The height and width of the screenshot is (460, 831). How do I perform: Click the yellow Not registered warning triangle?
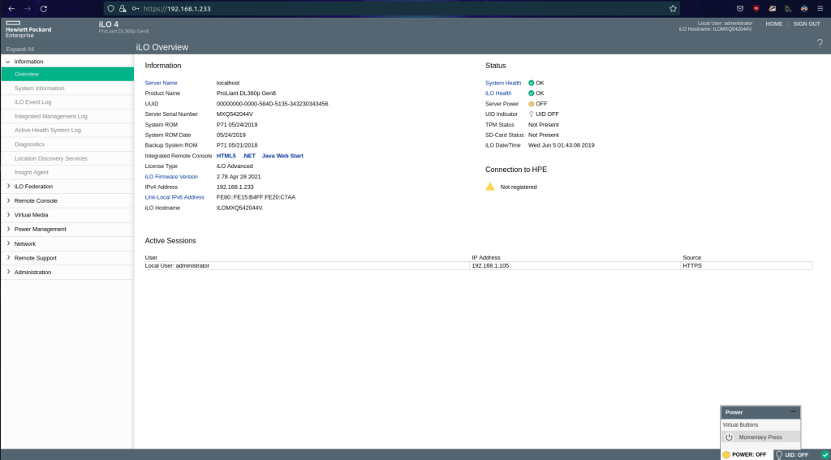tap(489, 187)
